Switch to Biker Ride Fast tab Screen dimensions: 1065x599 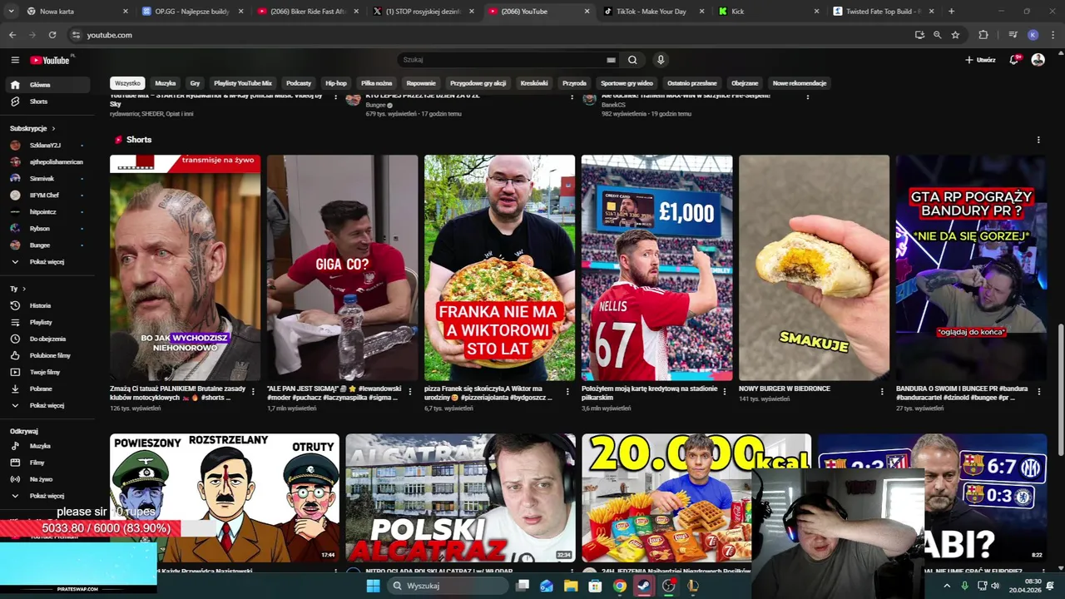tap(306, 11)
